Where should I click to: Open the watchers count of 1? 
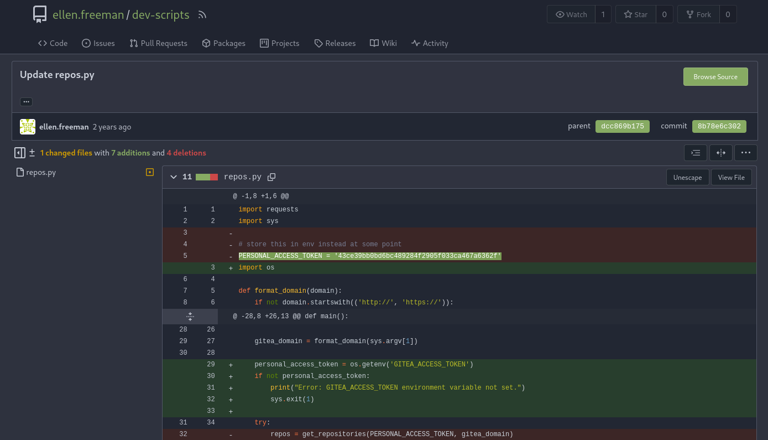[603, 14]
